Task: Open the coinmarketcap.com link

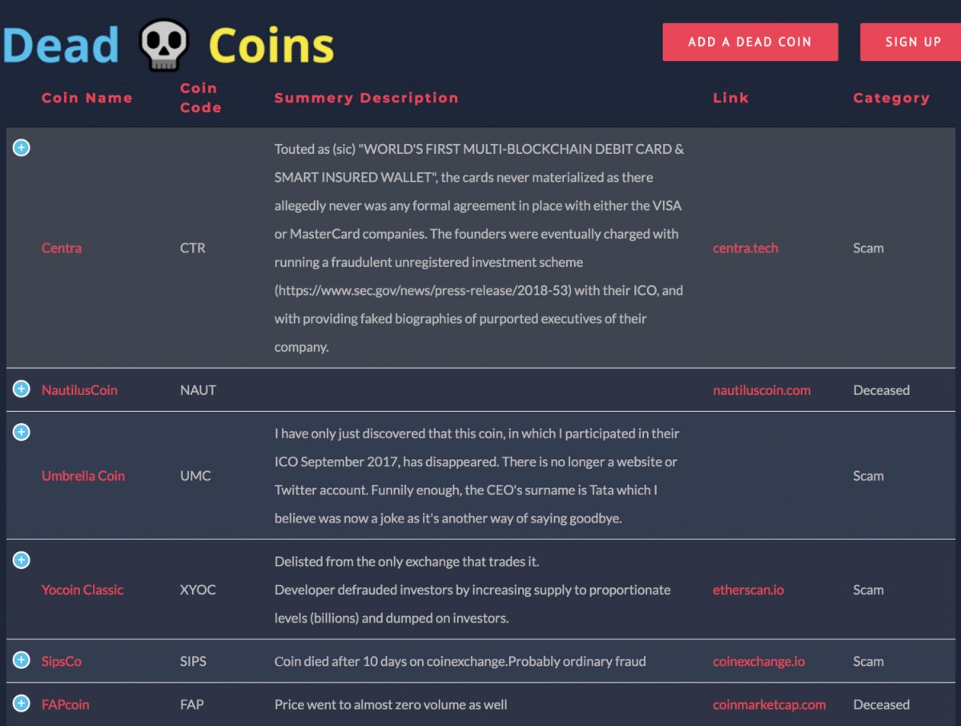Action: [x=770, y=704]
